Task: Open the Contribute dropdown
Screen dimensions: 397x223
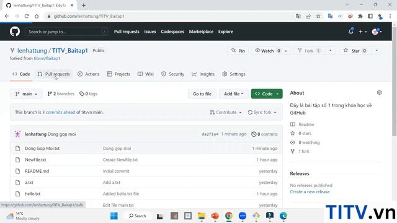Action: [226, 112]
